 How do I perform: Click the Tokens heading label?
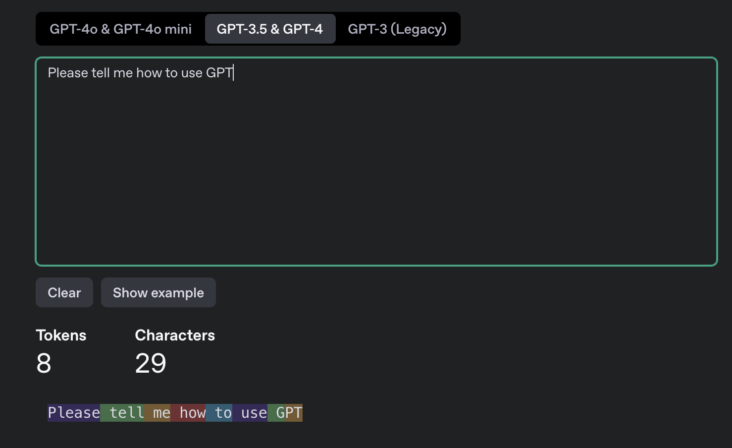tap(61, 336)
